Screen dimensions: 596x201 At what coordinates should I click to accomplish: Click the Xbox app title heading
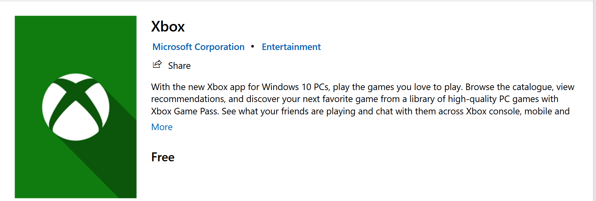coord(168,27)
